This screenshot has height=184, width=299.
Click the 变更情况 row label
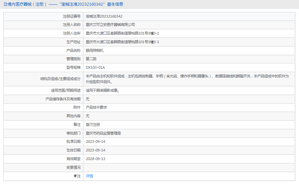[73, 167]
